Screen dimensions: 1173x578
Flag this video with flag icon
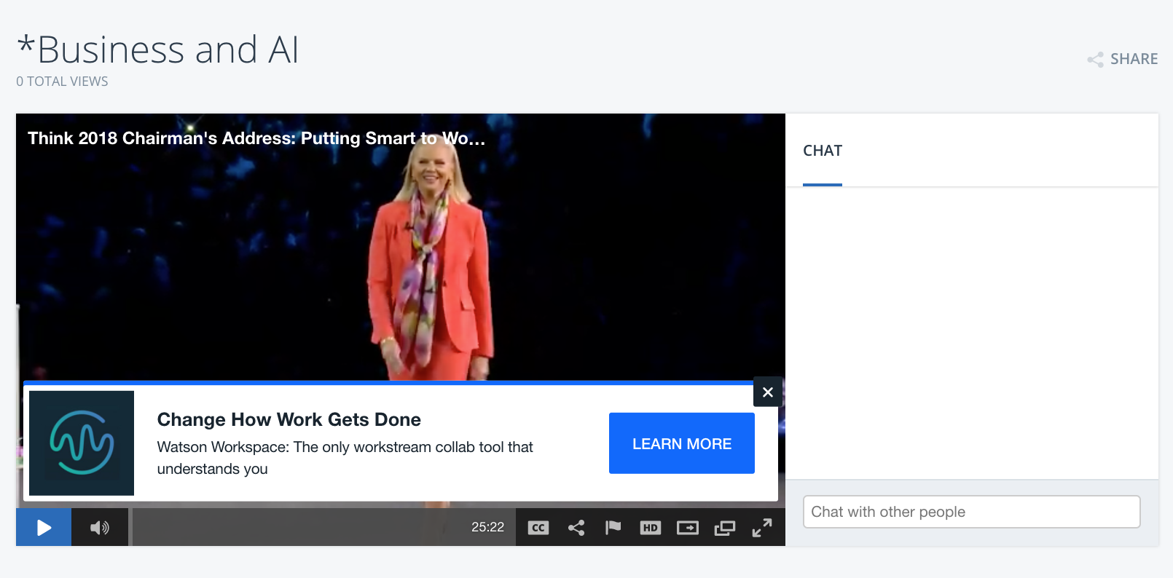(x=613, y=528)
